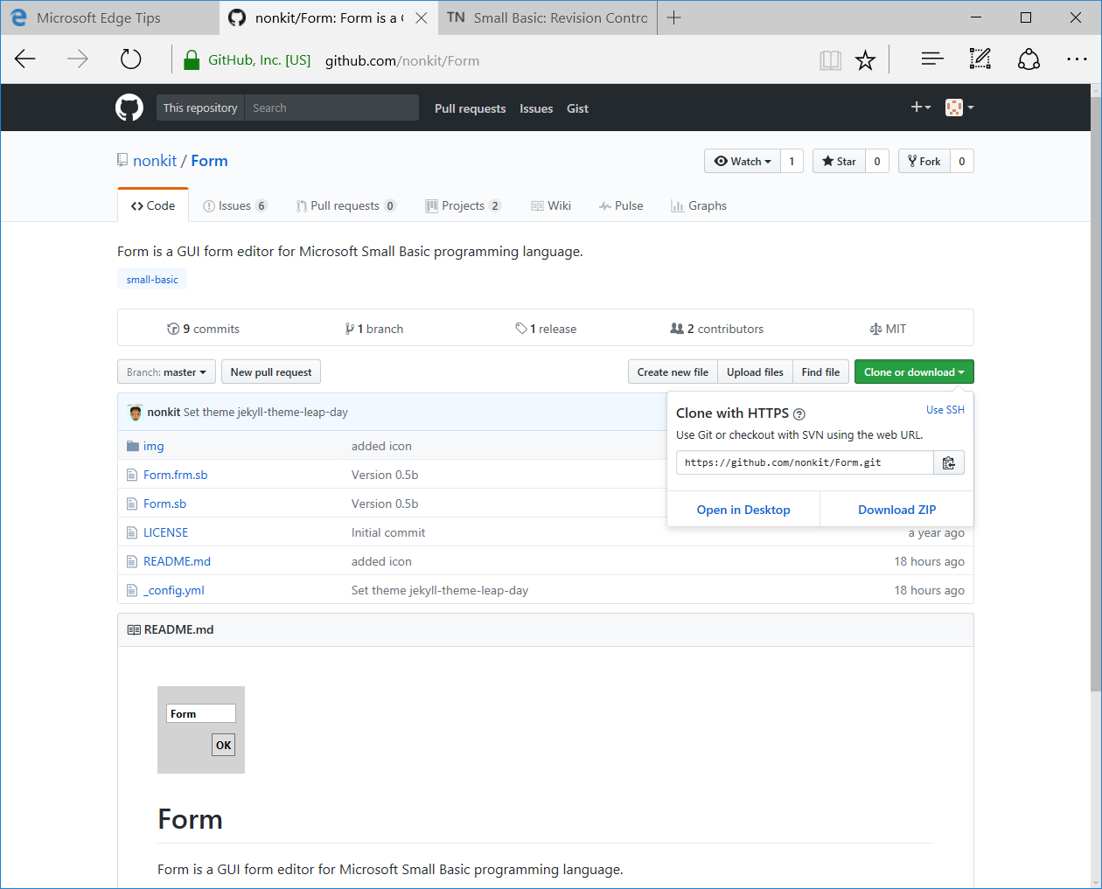1102x889 pixels.
Task: Open Form.frm.sb file
Action: point(176,475)
